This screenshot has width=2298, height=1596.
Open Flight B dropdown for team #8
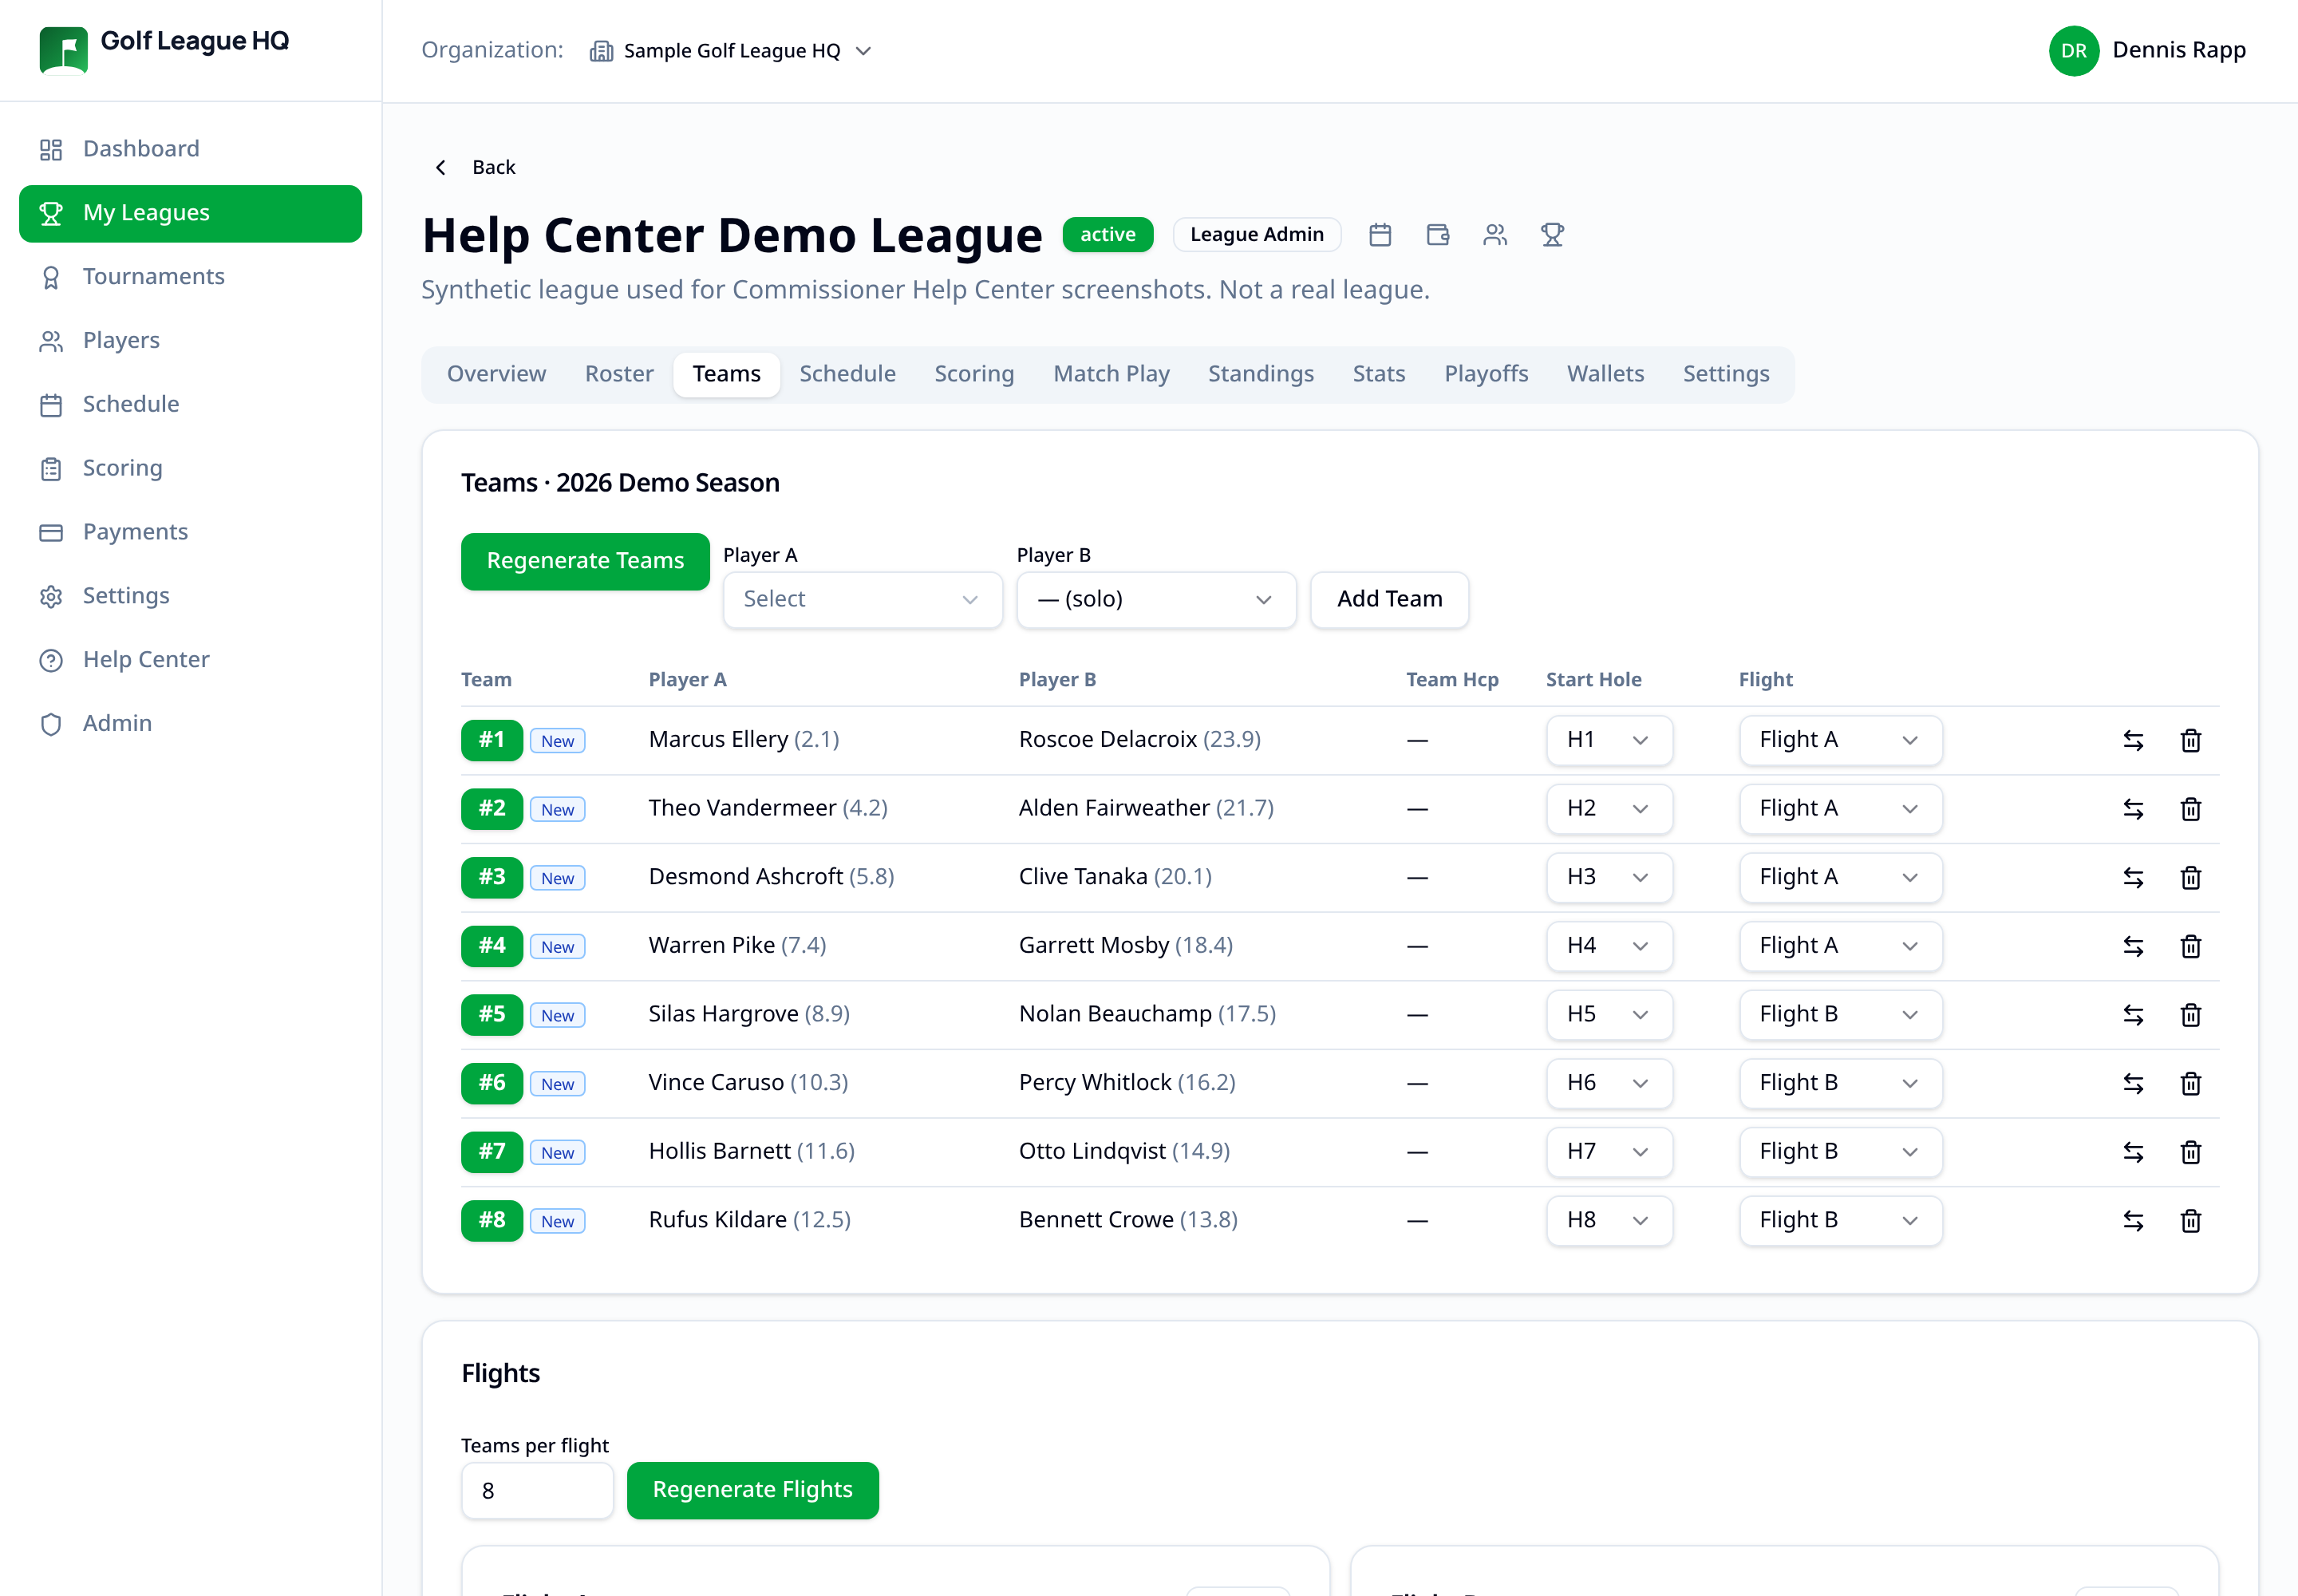coord(1840,1220)
